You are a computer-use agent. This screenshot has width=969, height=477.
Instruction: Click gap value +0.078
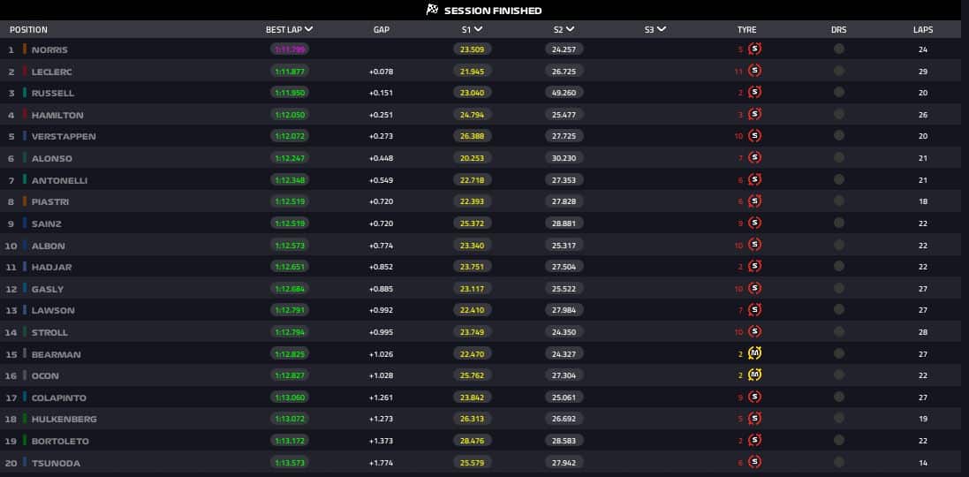pos(382,72)
